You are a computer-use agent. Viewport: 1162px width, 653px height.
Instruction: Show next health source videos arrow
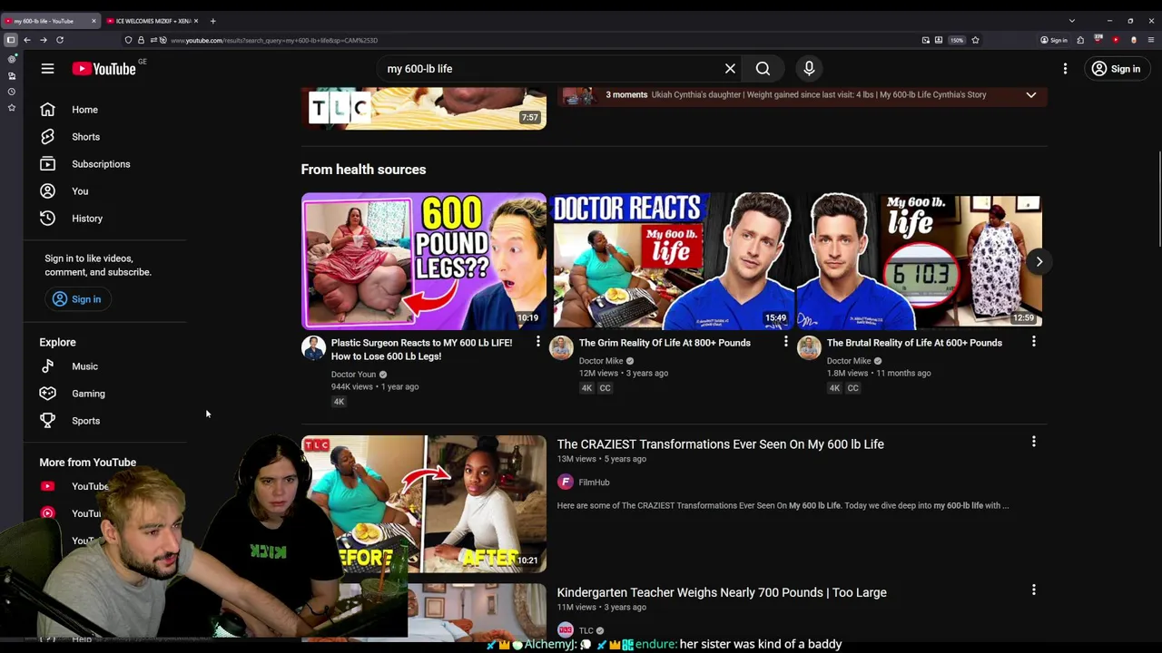point(1039,261)
